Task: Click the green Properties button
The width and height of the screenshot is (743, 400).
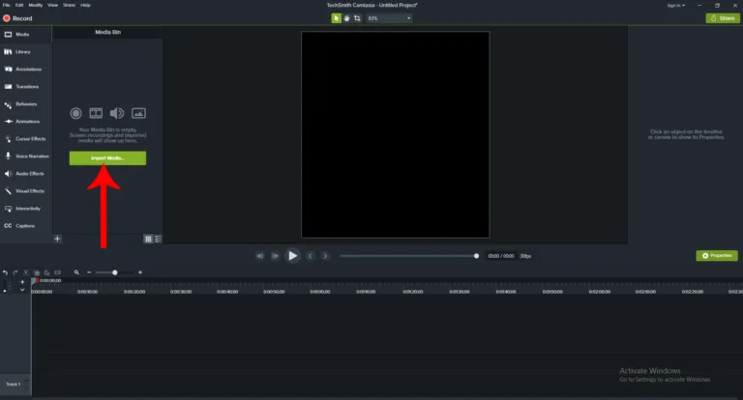Action: (717, 255)
